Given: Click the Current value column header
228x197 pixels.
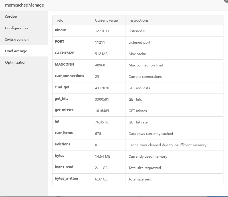Looking at the screenshot, I should coord(106,20).
